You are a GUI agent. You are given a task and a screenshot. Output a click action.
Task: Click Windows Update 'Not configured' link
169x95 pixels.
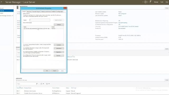[x=122, y=14]
